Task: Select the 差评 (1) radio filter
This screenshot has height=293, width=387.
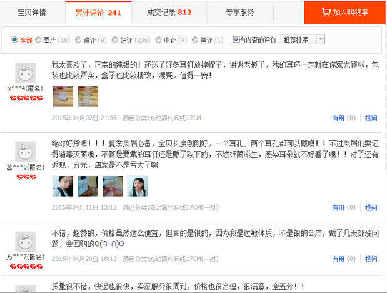Action: [x=195, y=39]
